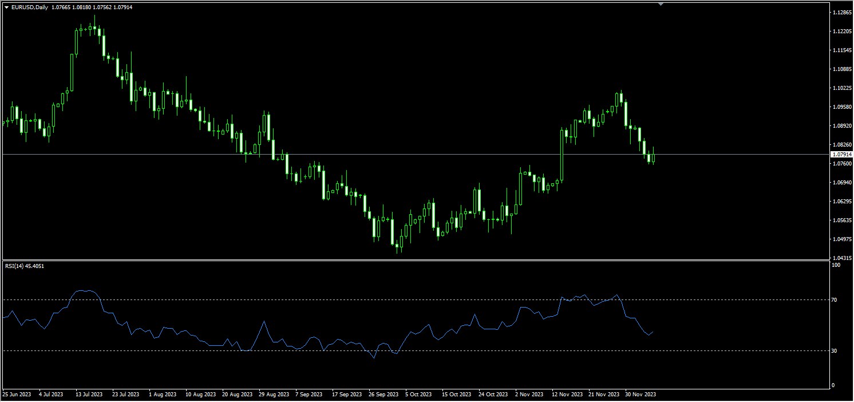Click the 1.12865 price scale label

click(x=841, y=12)
